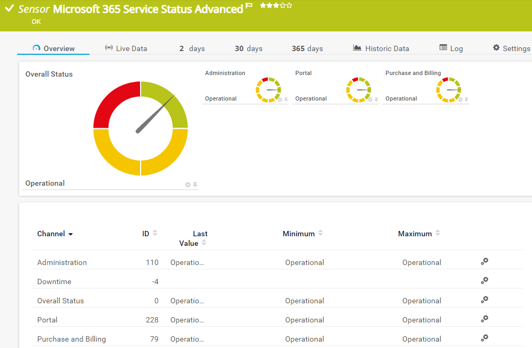The image size is (532, 348).
Task: Open channel settings for Administration row
Action: [x=484, y=261]
